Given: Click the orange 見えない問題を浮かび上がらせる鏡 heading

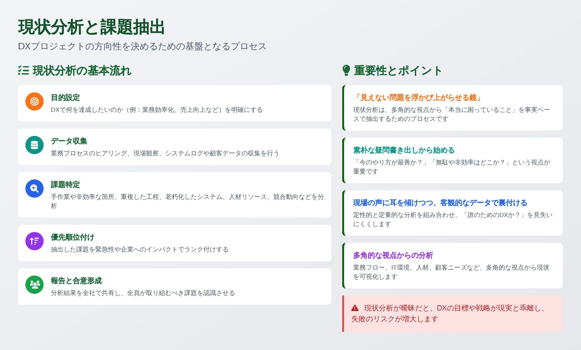Looking at the screenshot, I should [418, 98].
